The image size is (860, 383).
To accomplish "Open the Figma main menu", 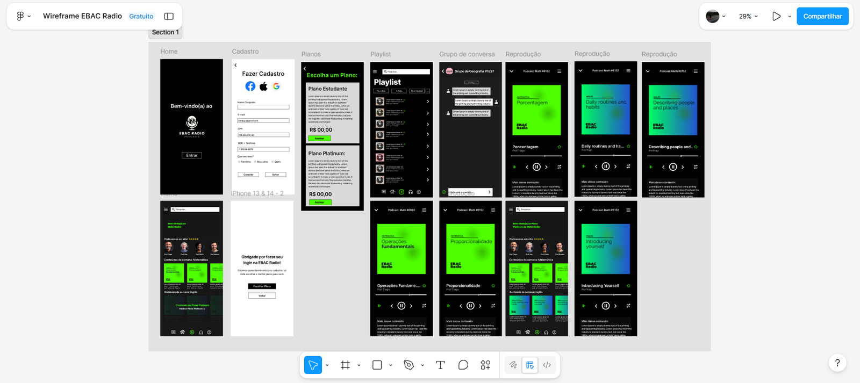I will (23, 16).
